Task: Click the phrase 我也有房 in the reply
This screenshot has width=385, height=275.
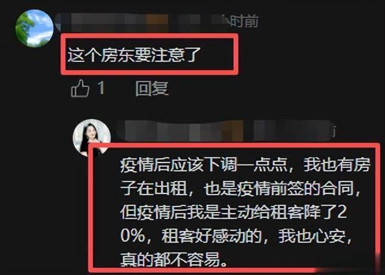Action: (x=337, y=165)
